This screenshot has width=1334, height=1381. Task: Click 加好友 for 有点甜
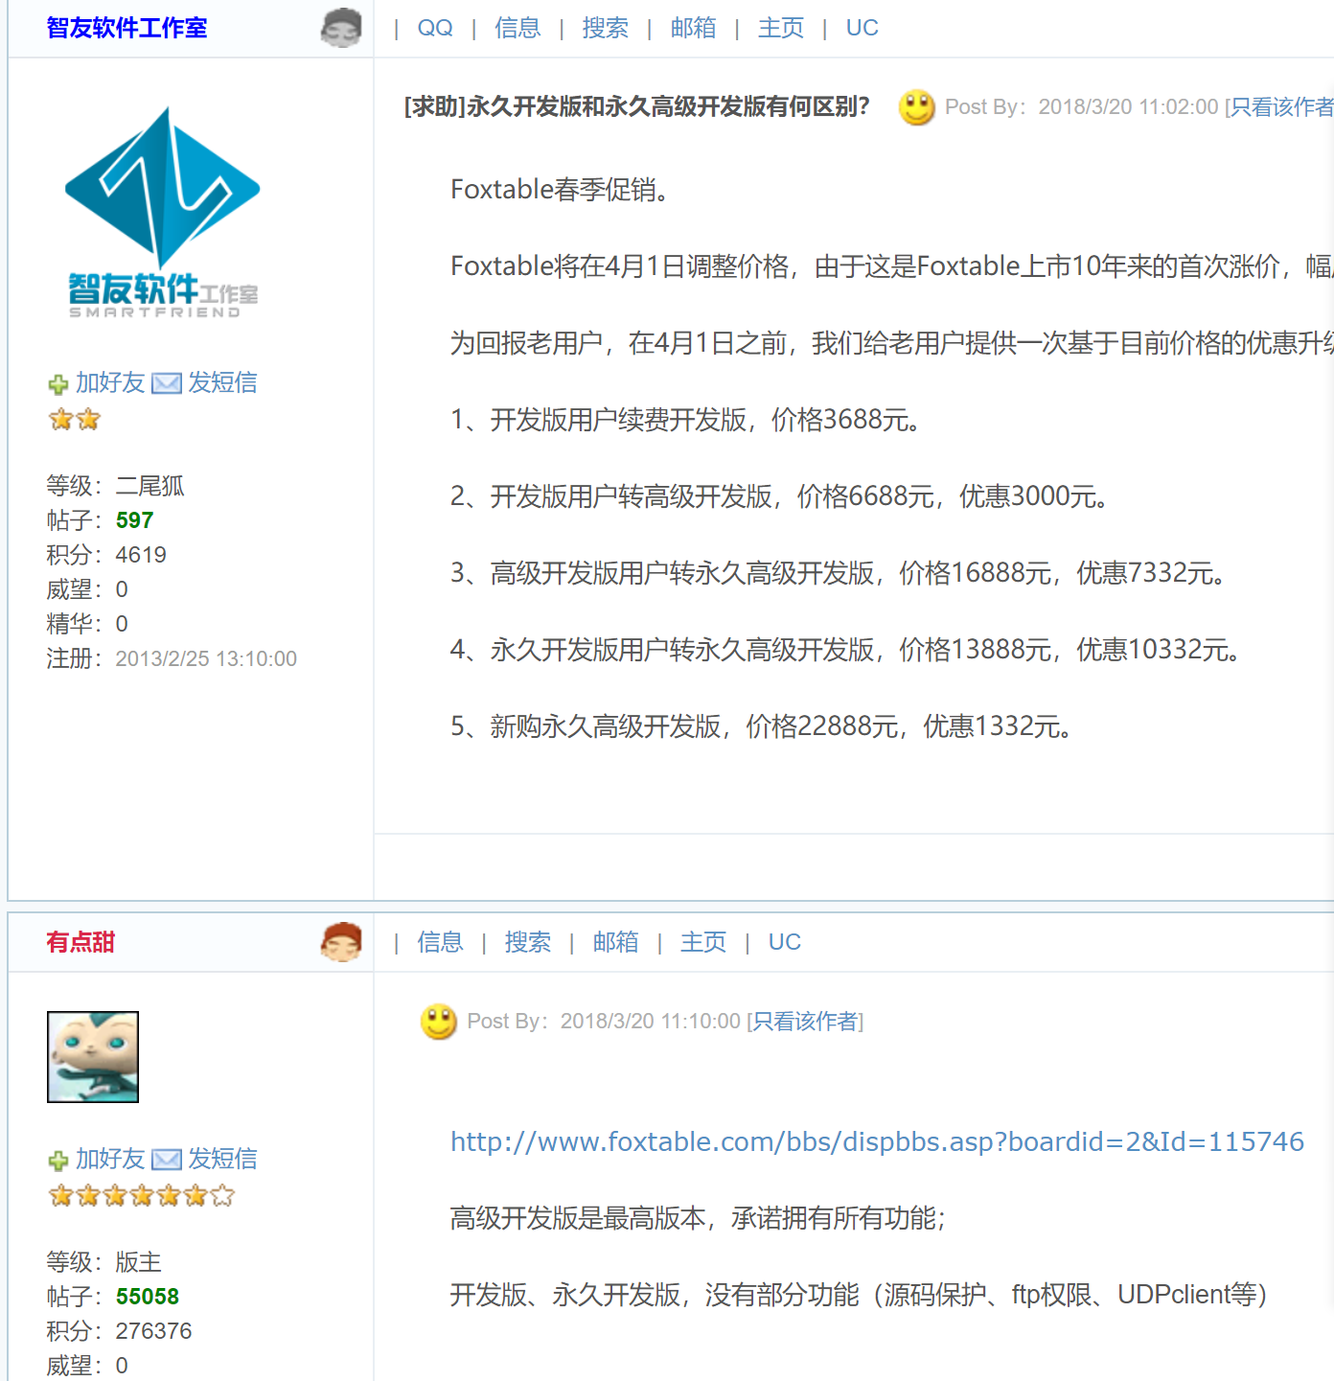pyautogui.click(x=110, y=1159)
